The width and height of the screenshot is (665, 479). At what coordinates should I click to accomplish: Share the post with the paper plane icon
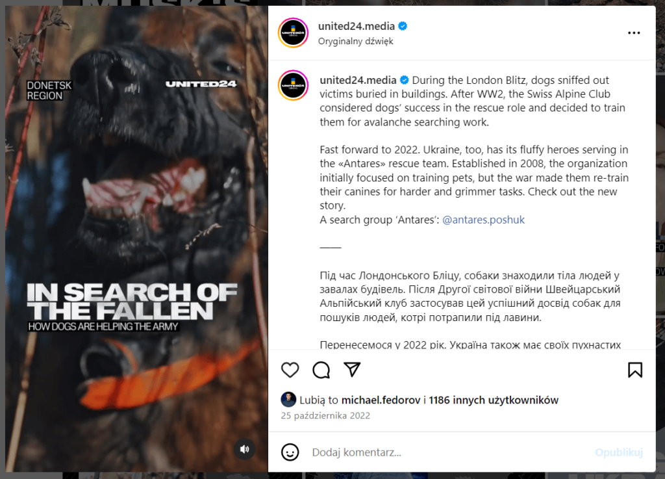click(x=352, y=370)
